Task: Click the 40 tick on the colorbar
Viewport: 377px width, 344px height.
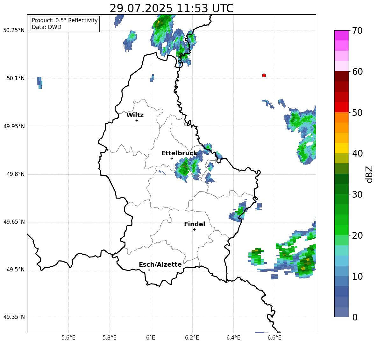Action: [357, 153]
